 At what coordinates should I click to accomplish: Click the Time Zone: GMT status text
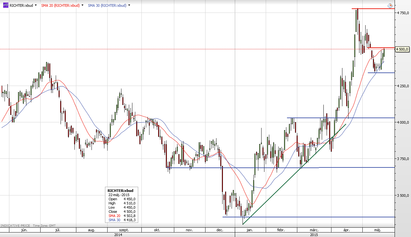coord(44,226)
